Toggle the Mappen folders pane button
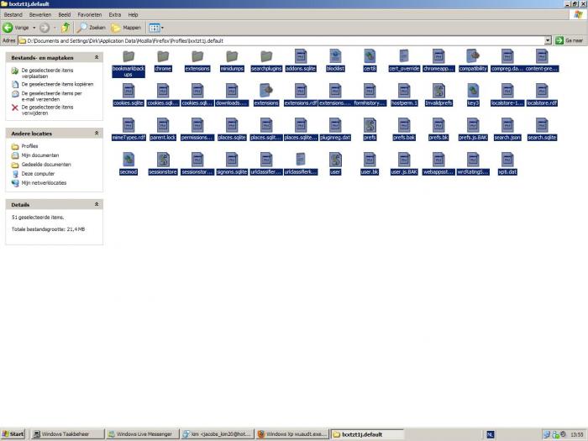 (127, 28)
